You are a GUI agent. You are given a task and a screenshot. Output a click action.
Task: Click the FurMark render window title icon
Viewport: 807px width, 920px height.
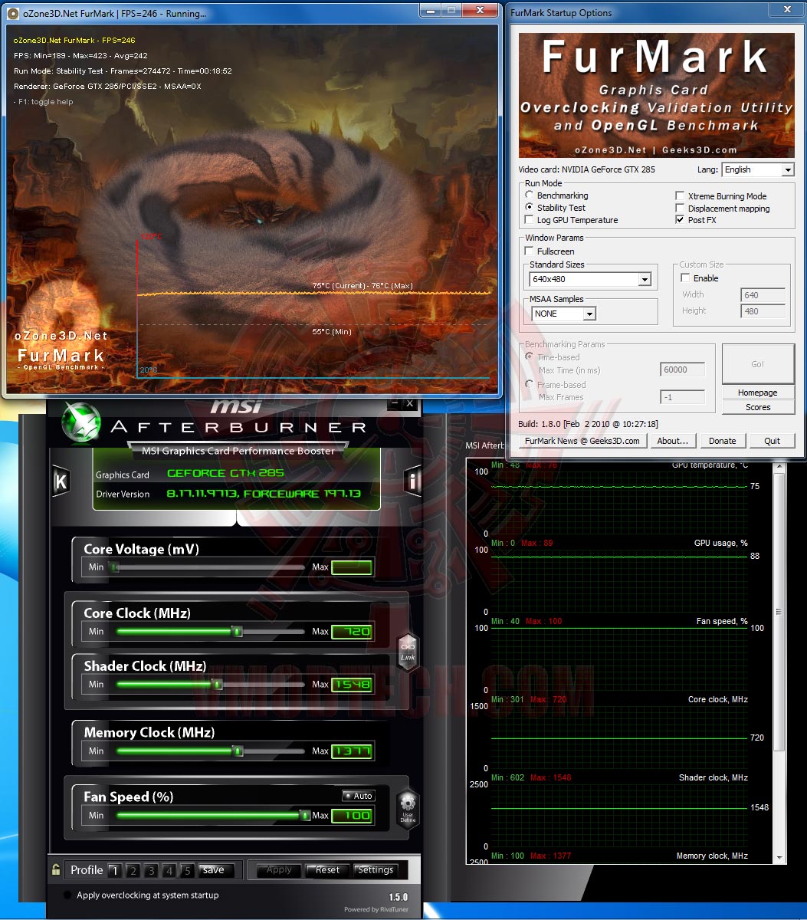pos(13,13)
